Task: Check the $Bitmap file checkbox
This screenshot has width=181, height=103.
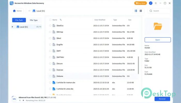Action: point(50,32)
